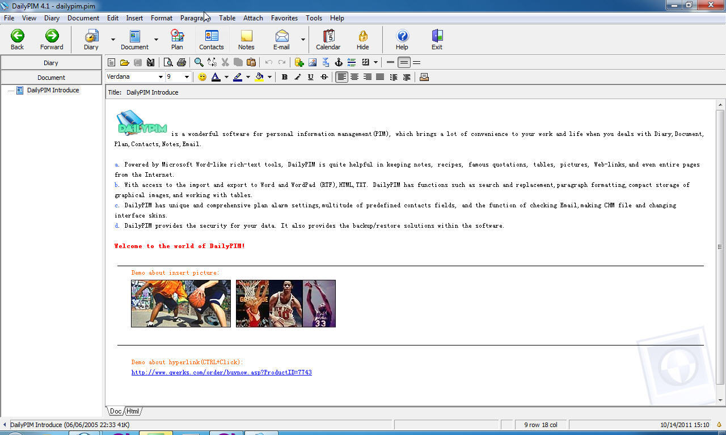Click the Exit door icon
This screenshot has width=726, height=435.
437,40
